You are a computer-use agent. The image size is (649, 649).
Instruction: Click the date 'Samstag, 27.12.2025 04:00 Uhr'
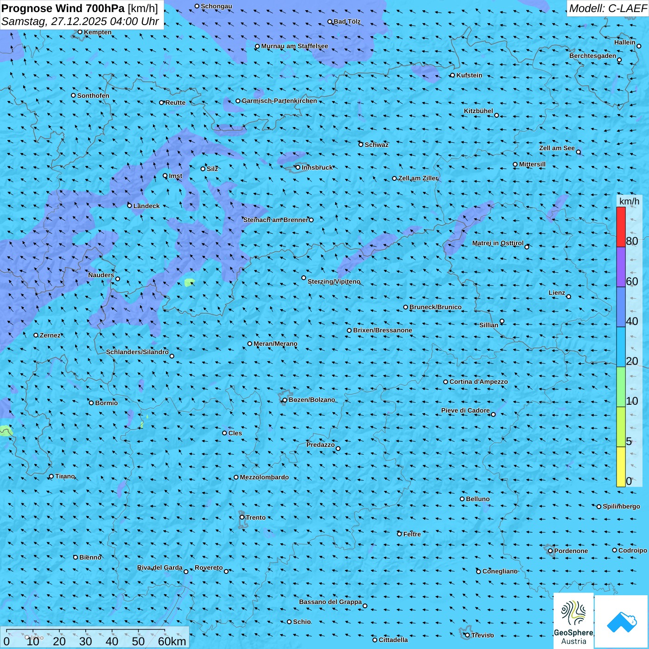coord(80,21)
